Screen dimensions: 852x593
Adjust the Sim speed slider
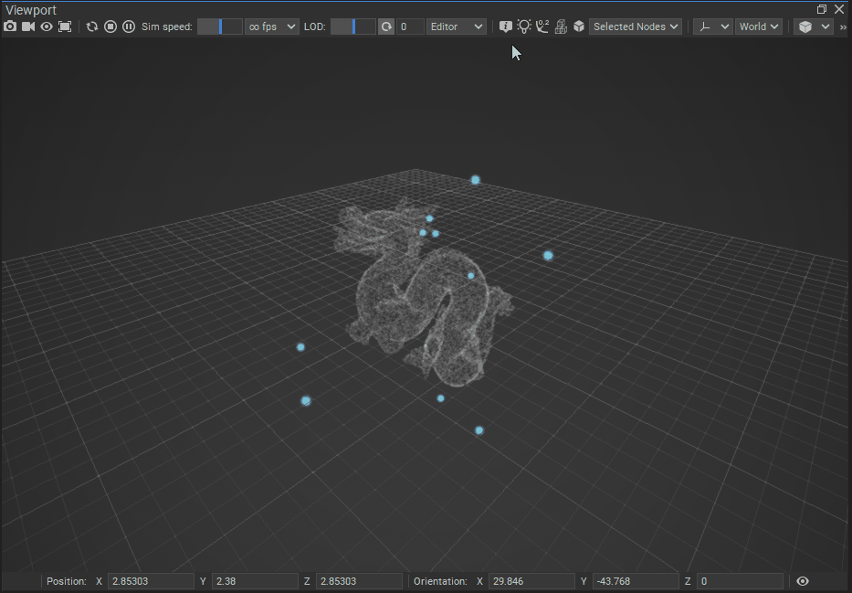tap(219, 26)
